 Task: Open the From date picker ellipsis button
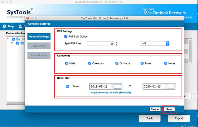117,87
